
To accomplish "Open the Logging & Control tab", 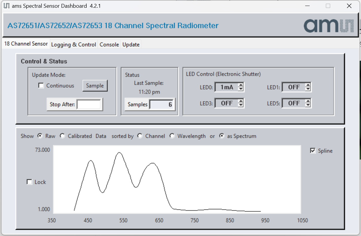I will (x=73, y=45).
